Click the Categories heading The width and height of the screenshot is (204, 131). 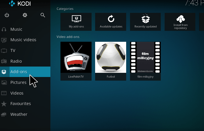point(65,9)
